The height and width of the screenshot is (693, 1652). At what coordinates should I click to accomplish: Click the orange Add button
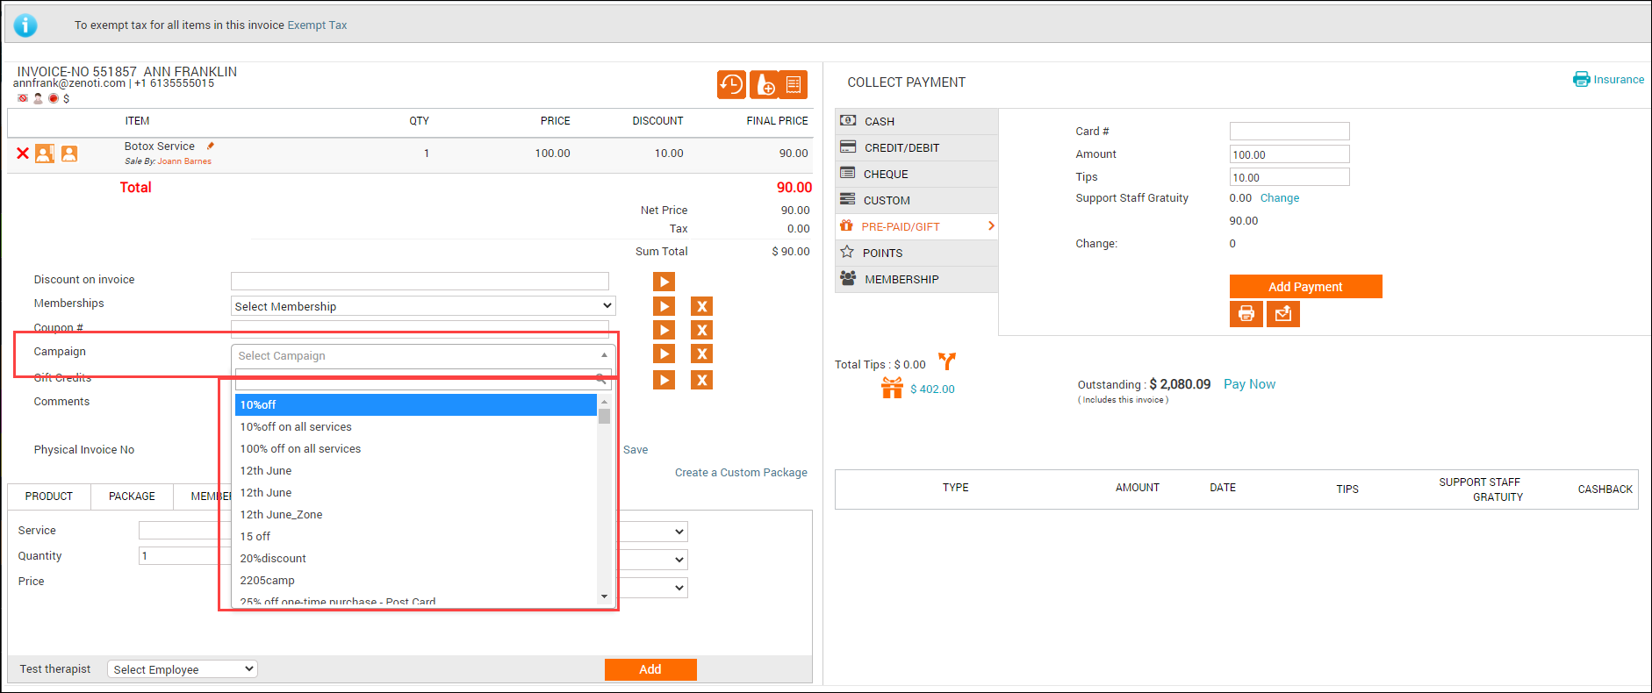pos(650,669)
